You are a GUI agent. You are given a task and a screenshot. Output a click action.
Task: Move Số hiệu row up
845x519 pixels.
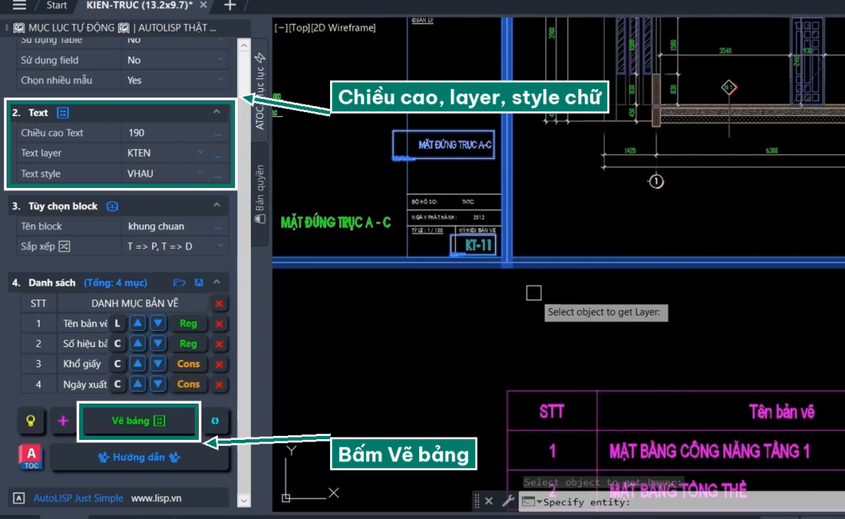coord(138,344)
